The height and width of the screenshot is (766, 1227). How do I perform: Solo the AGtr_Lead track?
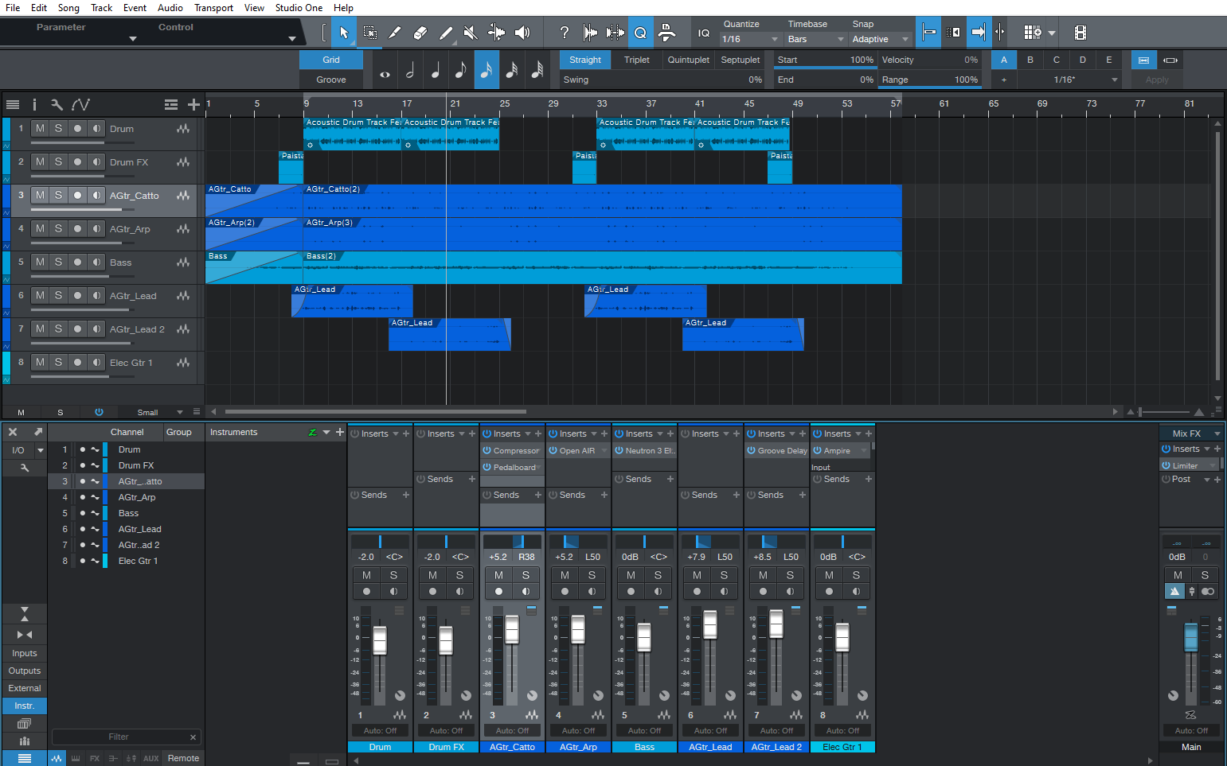click(x=58, y=295)
